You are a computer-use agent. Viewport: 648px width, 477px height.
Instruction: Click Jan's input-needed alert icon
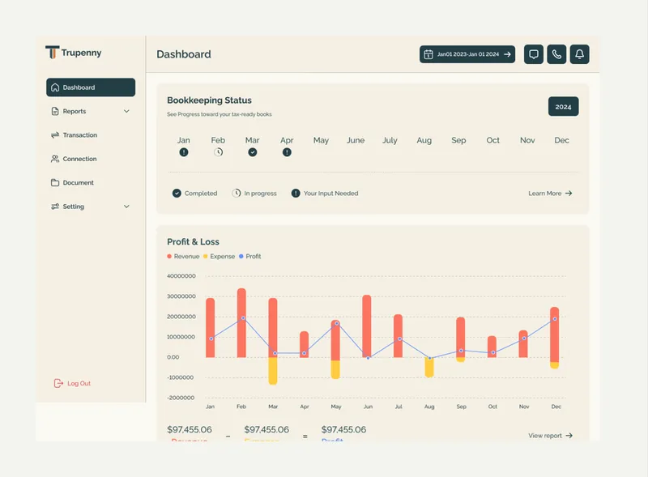point(184,152)
